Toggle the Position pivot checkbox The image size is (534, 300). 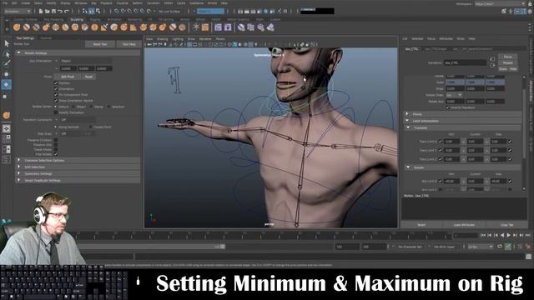[56, 82]
